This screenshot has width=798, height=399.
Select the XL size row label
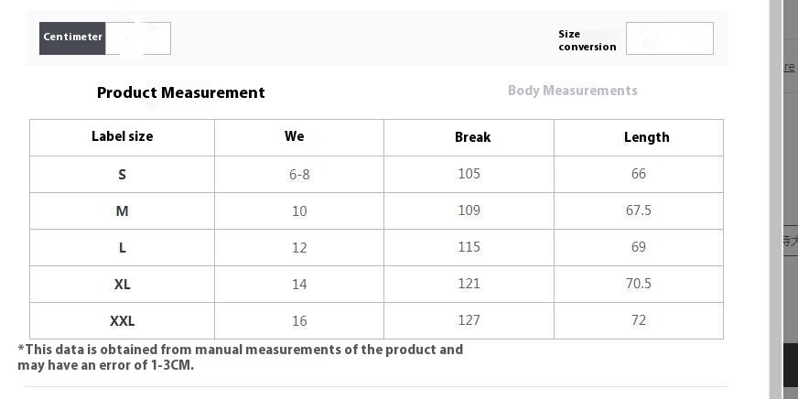point(122,285)
